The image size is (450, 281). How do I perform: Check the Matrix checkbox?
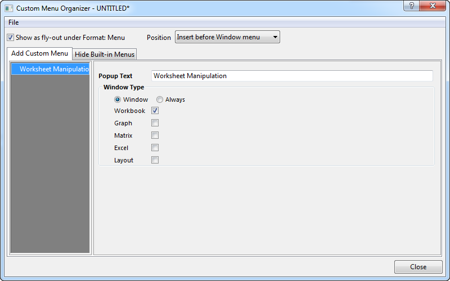[155, 135]
